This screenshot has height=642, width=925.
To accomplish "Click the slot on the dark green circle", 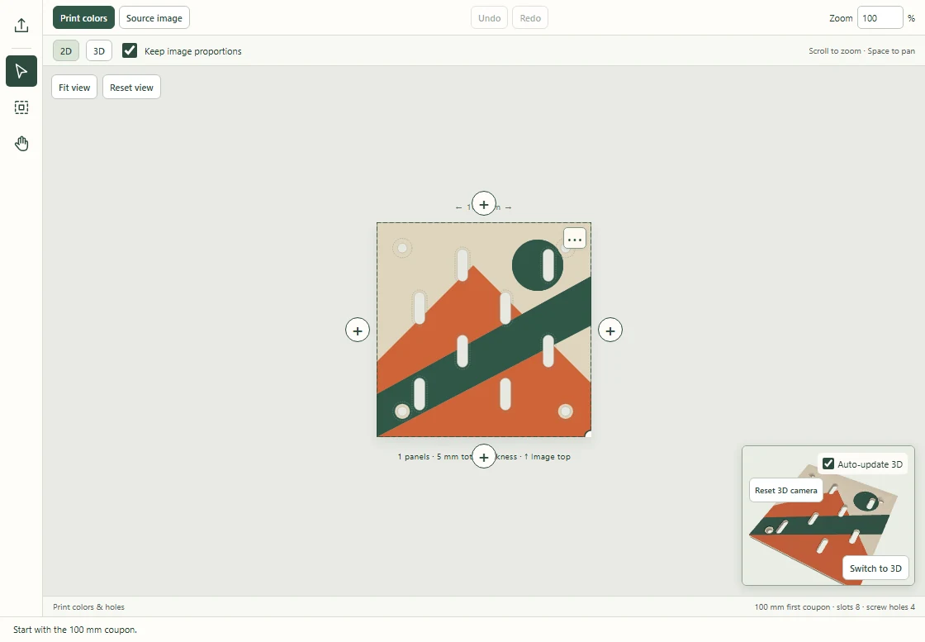I will (548, 265).
